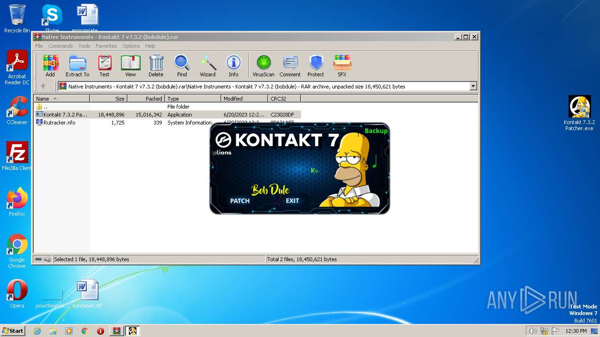Run VirusScan from the toolbar
This screenshot has width=600, height=337.
click(263, 66)
